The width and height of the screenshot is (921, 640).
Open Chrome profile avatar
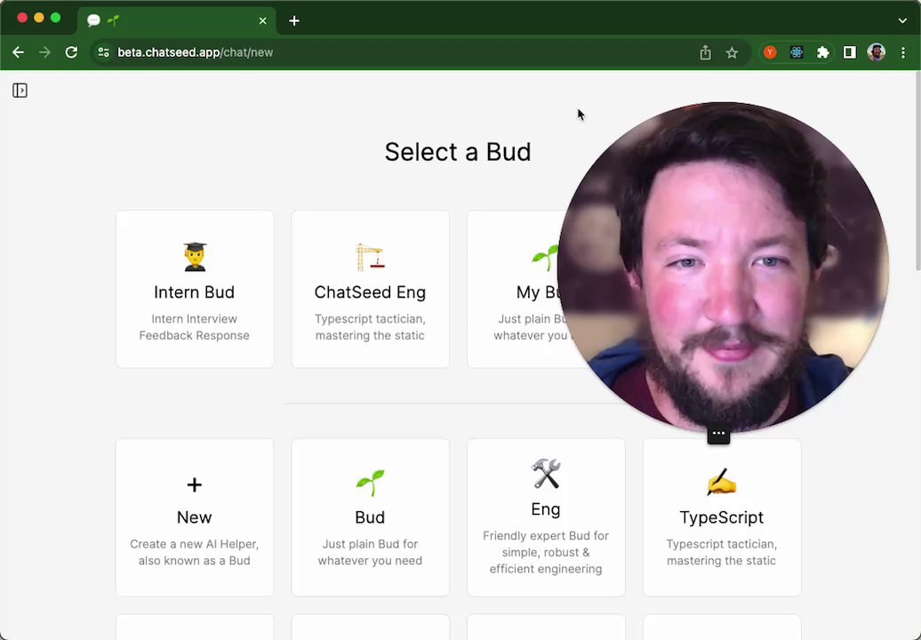[876, 52]
